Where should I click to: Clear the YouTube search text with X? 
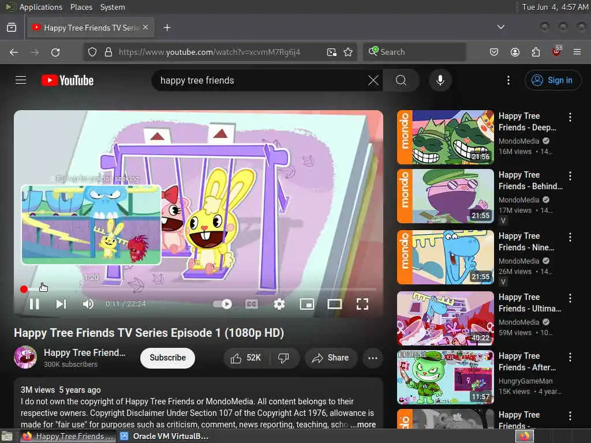coord(373,80)
